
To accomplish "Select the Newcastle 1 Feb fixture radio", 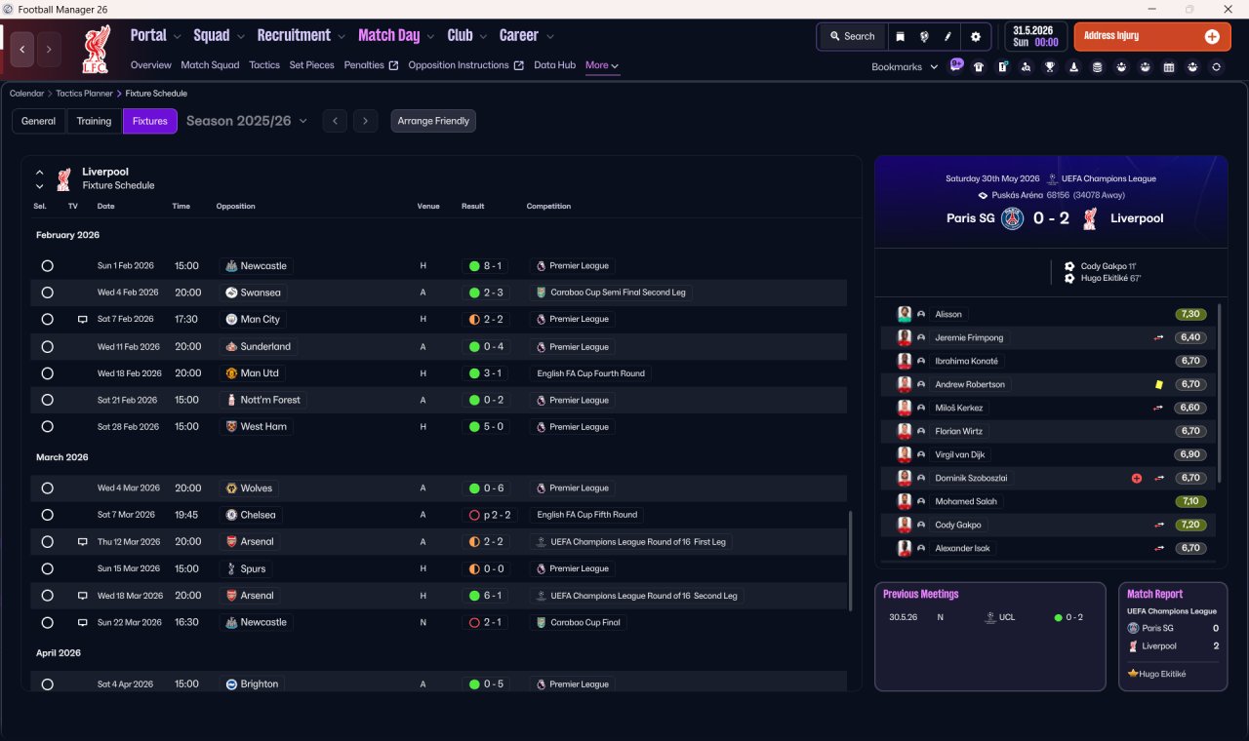I will pos(47,266).
